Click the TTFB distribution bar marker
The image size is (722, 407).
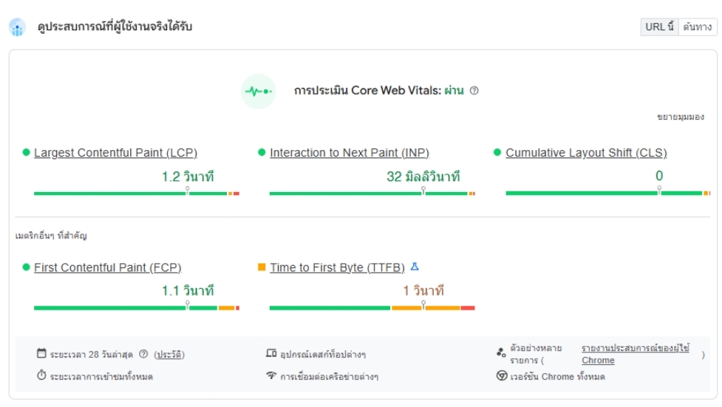click(423, 304)
